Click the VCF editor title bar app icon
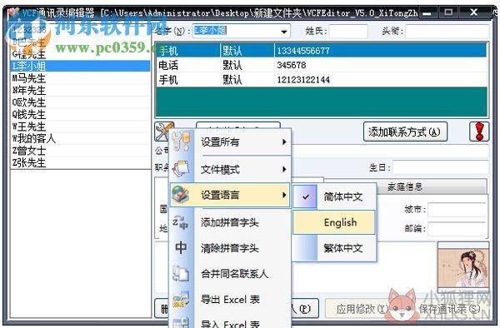 [13, 13]
